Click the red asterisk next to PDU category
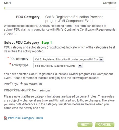Viewport: 119px width, 130px height. (8, 58)
